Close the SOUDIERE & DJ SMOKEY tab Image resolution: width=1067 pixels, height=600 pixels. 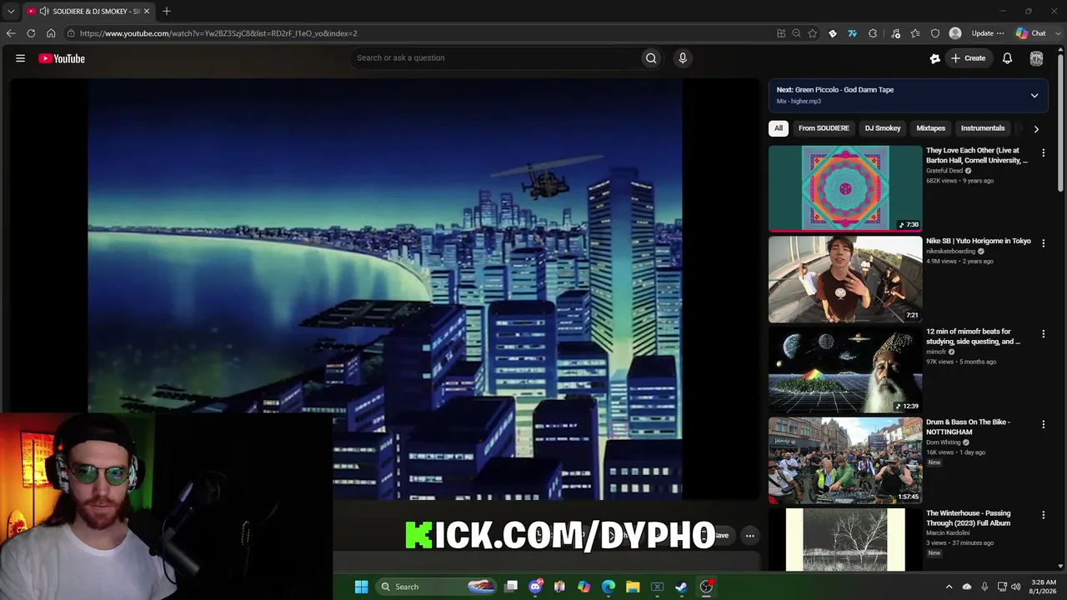coord(147,12)
